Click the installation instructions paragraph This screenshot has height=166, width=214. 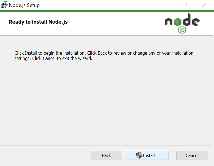[x=104, y=56]
